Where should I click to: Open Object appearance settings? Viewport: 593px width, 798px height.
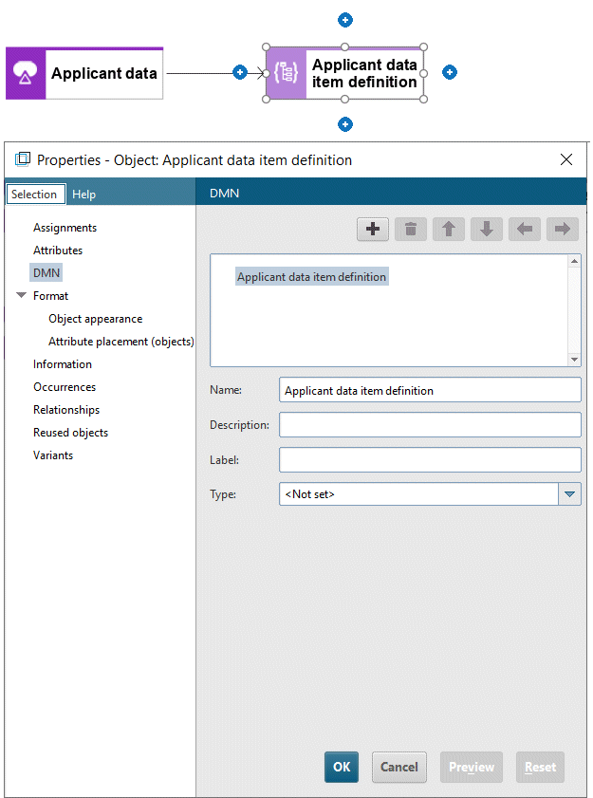click(95, 319)
